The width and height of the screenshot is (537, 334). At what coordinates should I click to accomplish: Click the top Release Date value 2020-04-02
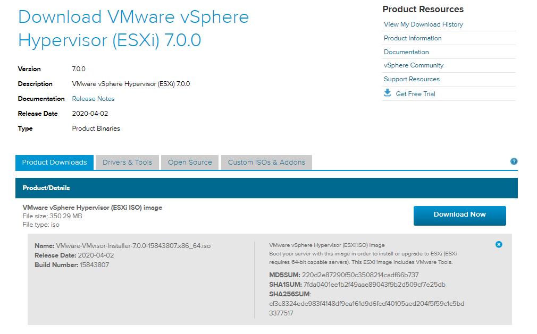point(90,114)
